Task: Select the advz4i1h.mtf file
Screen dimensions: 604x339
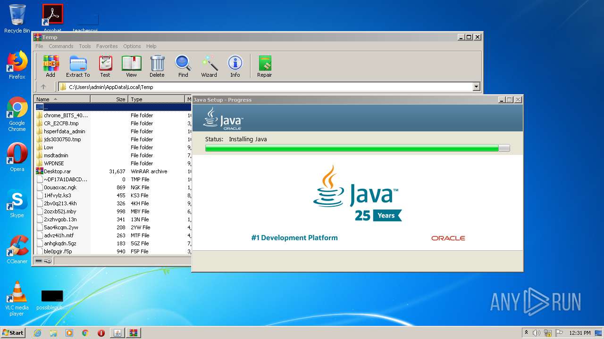Action: [112, 235]
